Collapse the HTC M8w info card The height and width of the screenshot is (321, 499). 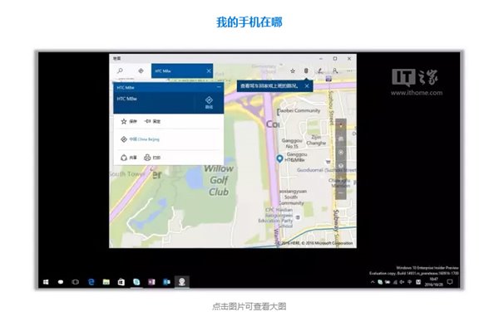[x=219, y=87]
